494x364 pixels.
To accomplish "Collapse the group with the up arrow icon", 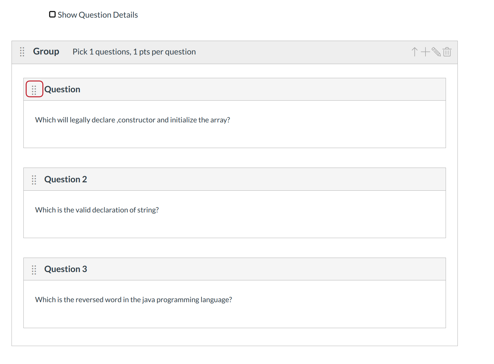I will (x=415, y=52).
